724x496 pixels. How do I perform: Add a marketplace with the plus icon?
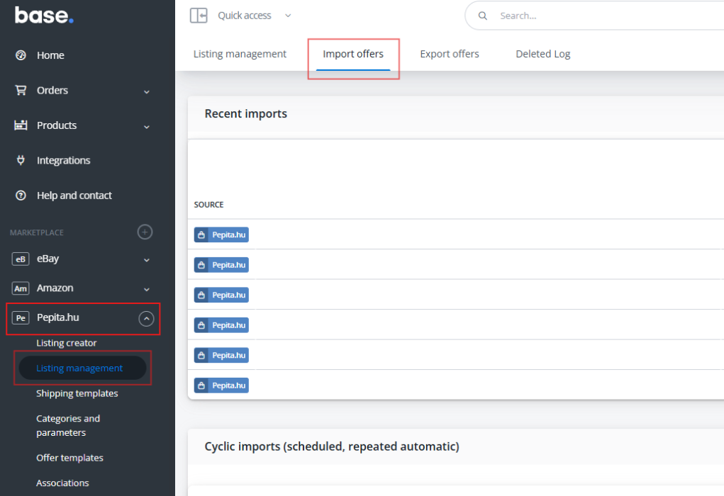(x=145, y=232)
